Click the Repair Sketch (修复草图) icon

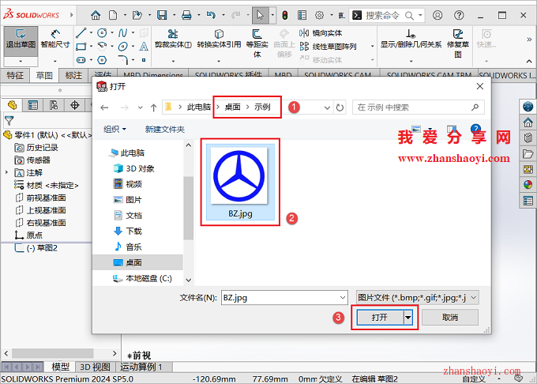coord(457,40)
